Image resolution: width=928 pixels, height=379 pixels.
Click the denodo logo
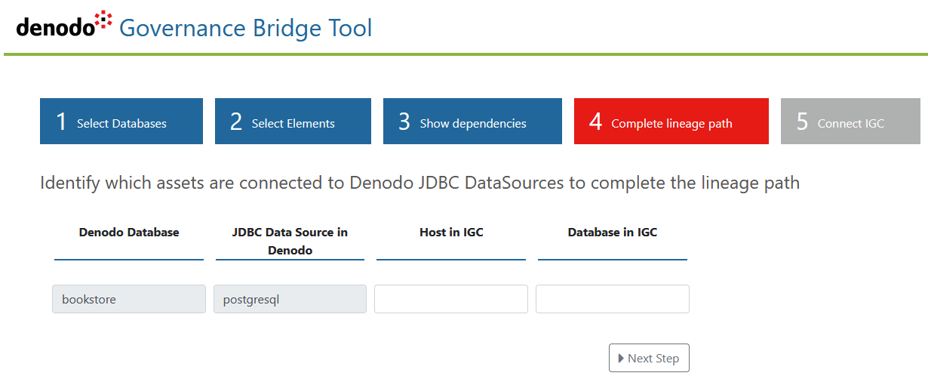pyautogui.click(x=64, y=26)
